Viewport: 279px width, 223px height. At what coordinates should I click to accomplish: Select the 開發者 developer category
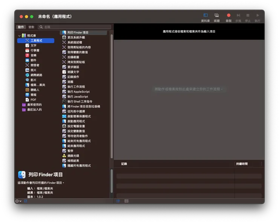[x=32, y=65]
